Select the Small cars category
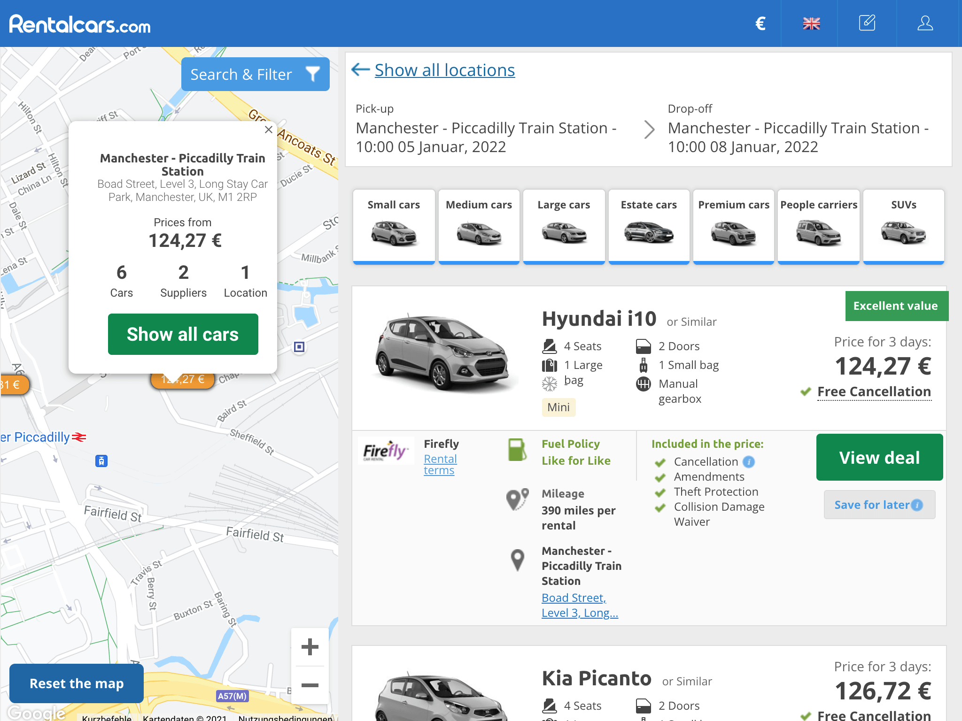The width and height of the screenshot is (962, 721). (x=394, y=227)
